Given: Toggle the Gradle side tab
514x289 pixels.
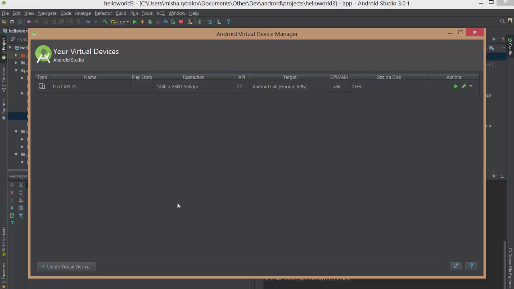Looking at the screenshot, I should [510, 46].
